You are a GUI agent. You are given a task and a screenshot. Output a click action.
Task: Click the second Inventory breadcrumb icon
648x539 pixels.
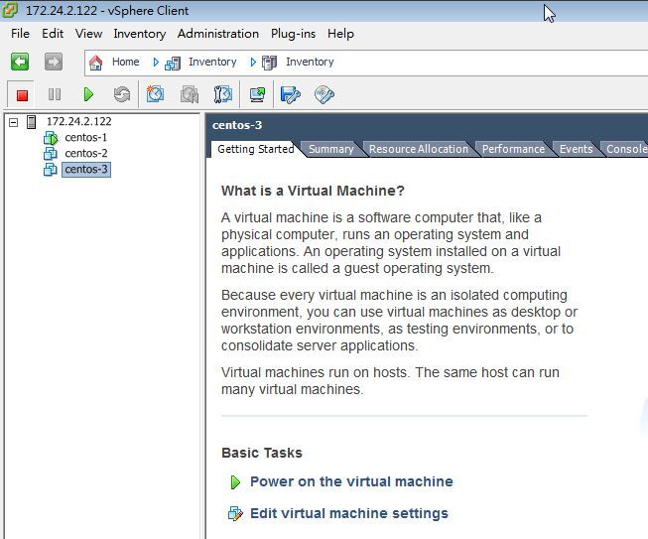(x=270, y=63)
